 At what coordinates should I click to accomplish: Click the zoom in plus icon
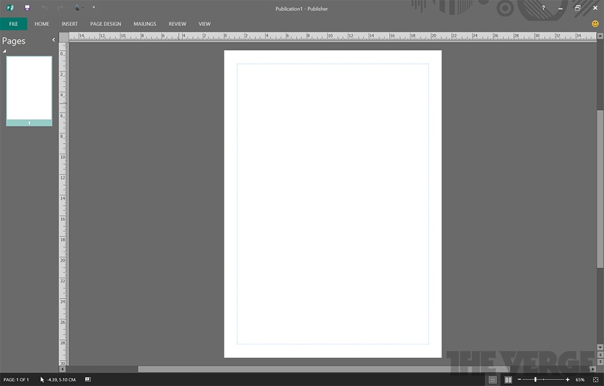(567, 379)
